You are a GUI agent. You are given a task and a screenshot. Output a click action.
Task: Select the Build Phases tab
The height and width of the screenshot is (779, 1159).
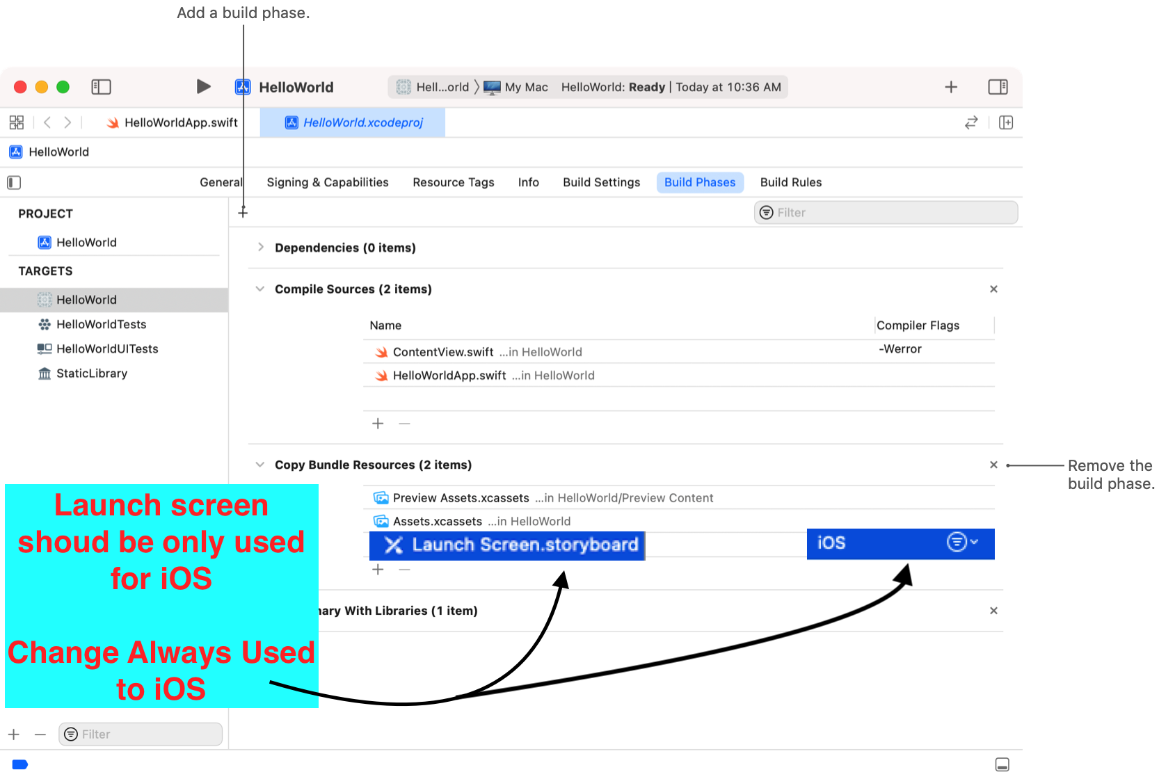pyautogui.click(x=700, y=182)
